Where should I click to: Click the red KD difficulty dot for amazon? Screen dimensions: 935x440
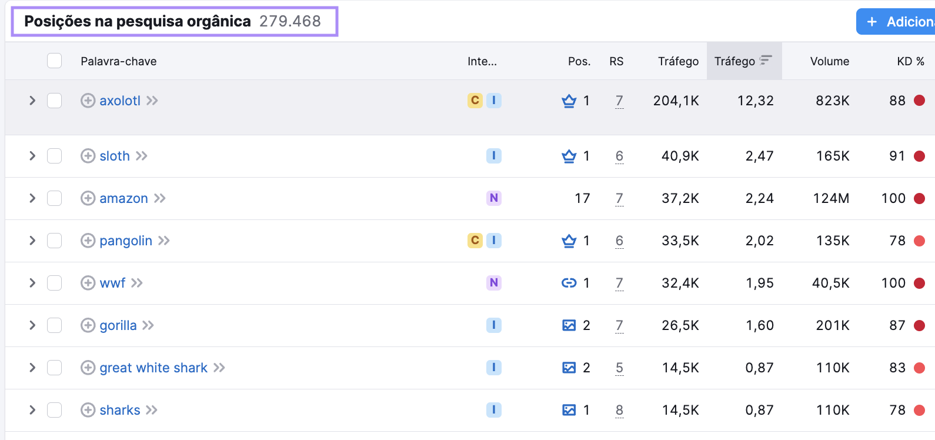919,198
